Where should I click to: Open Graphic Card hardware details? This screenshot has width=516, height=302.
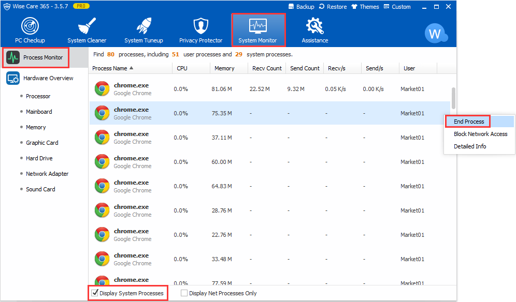42,143
